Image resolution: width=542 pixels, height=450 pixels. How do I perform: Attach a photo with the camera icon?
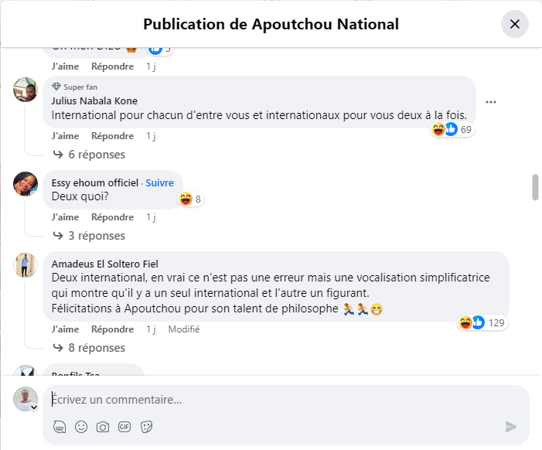(x=103, y=426)
